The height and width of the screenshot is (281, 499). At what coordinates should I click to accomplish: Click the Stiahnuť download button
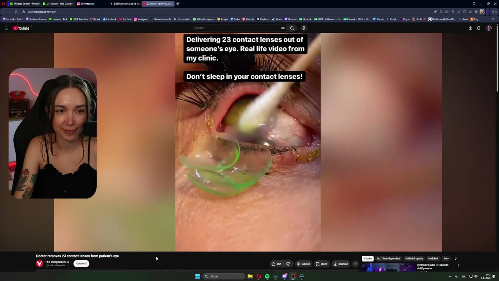pos(341,264)
